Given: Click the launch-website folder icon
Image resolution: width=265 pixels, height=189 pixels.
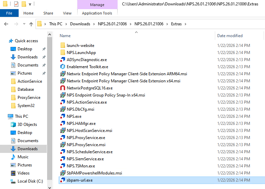Looking at the screenshot, I should pyautogui.click(x=63, y=46).
